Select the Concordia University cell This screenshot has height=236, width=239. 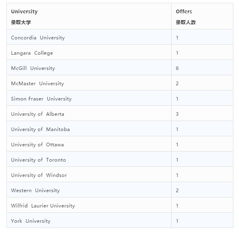point(89,37)
